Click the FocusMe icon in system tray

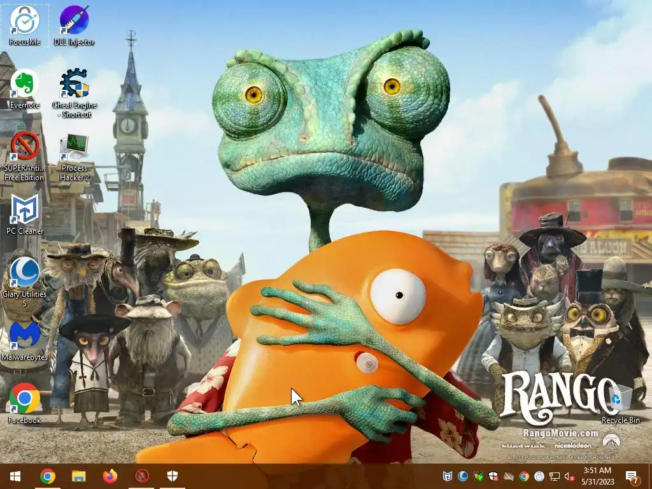[x=539, y=476]
